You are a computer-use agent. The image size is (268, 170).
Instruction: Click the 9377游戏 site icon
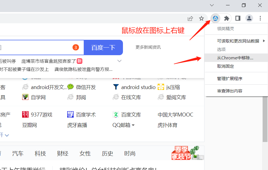[25, 115]
